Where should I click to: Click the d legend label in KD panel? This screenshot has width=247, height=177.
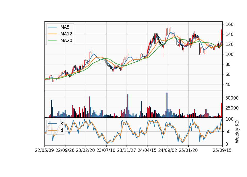pos(61,130)
